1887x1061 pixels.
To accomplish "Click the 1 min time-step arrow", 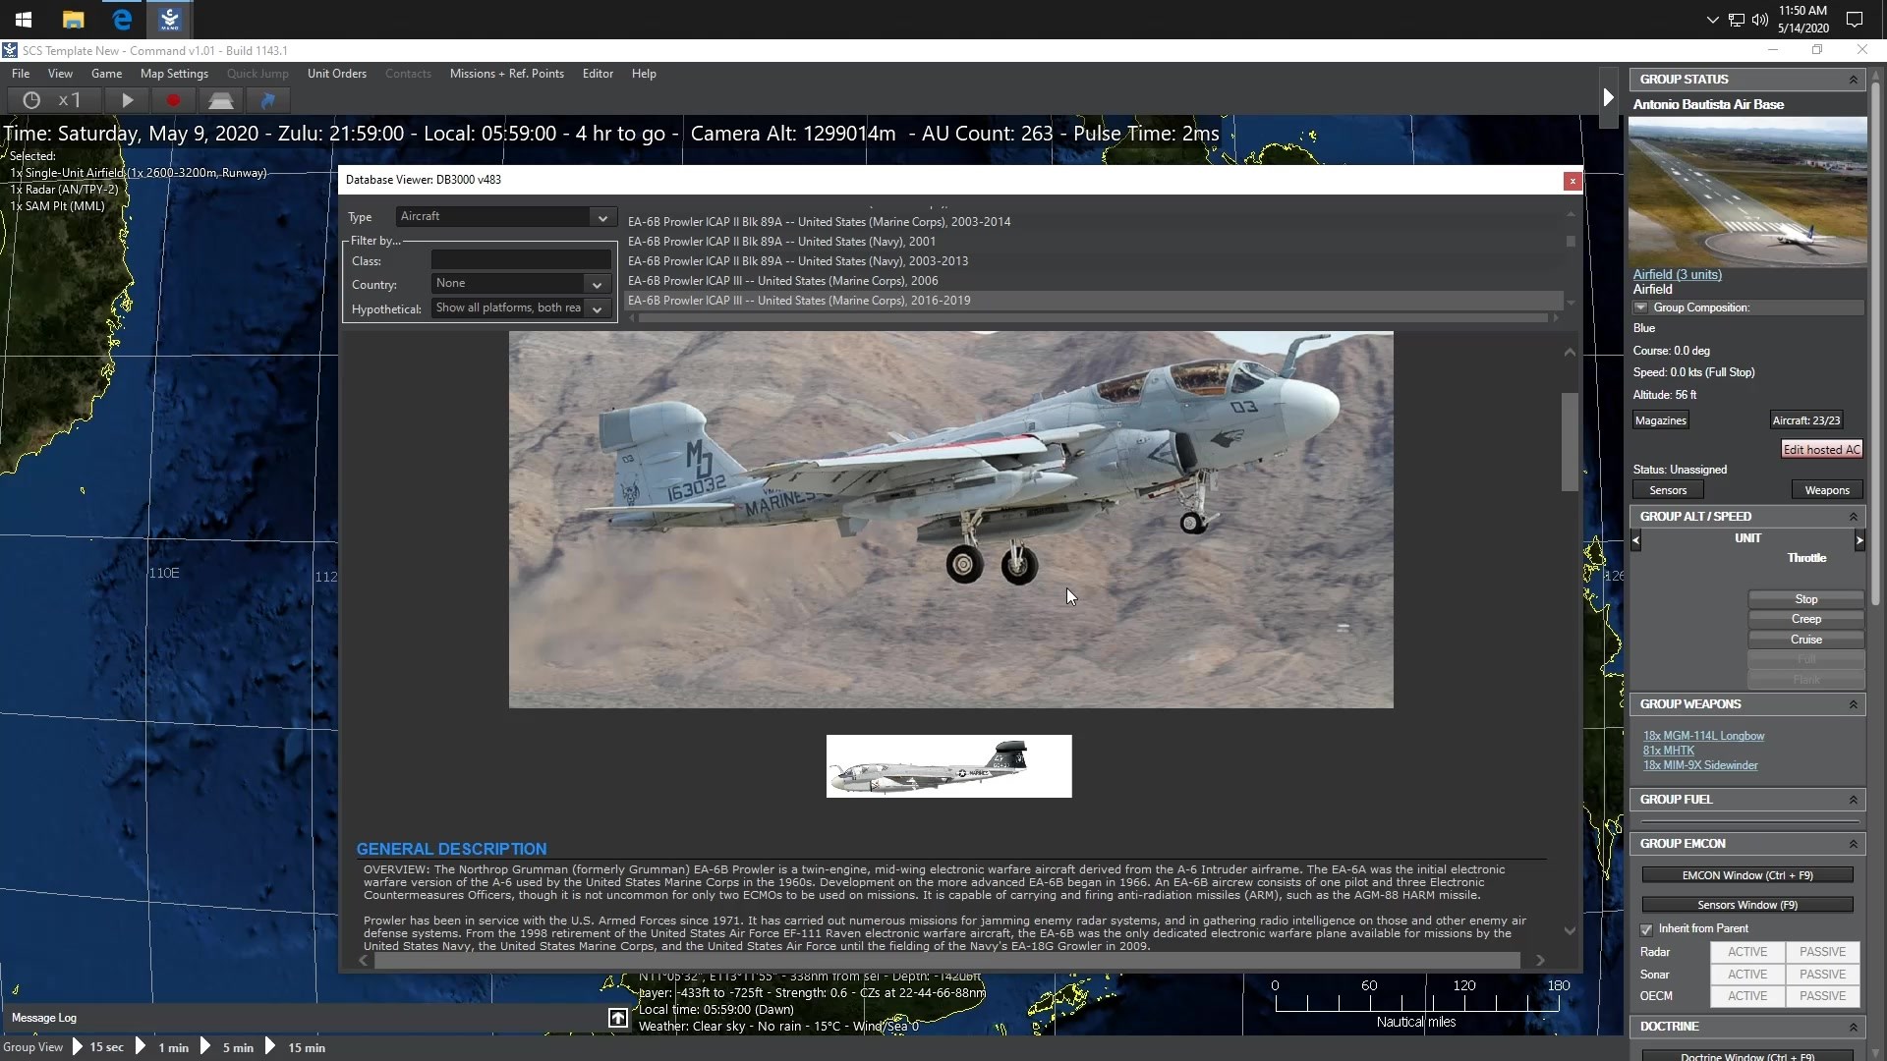I will pyautogui.click(x=141, y=1046).
